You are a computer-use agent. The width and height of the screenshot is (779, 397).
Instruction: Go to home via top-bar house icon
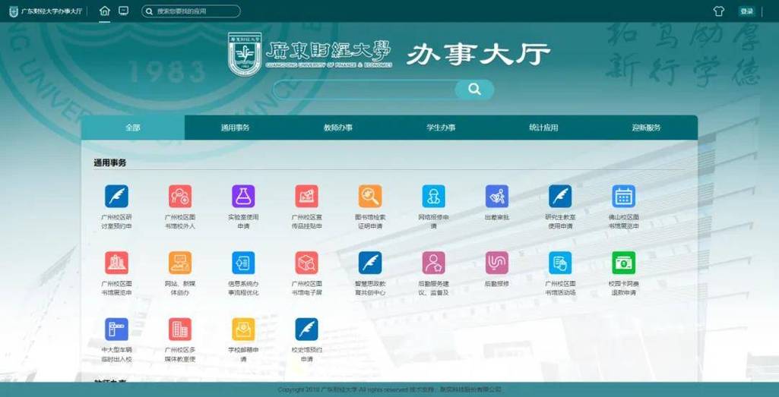pos(104,11)
